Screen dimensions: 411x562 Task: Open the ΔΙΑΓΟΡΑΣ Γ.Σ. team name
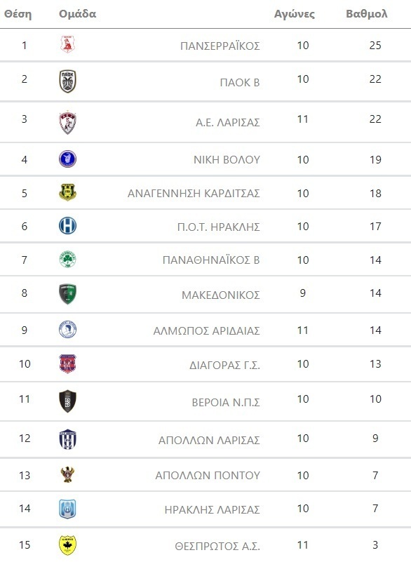tap(224, 366)
